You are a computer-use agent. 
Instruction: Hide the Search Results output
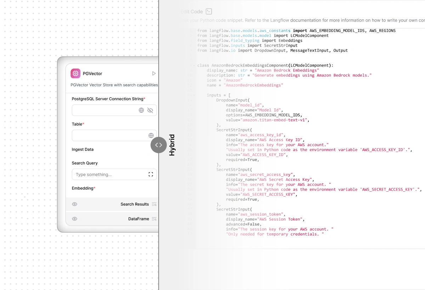coord(75,204)
